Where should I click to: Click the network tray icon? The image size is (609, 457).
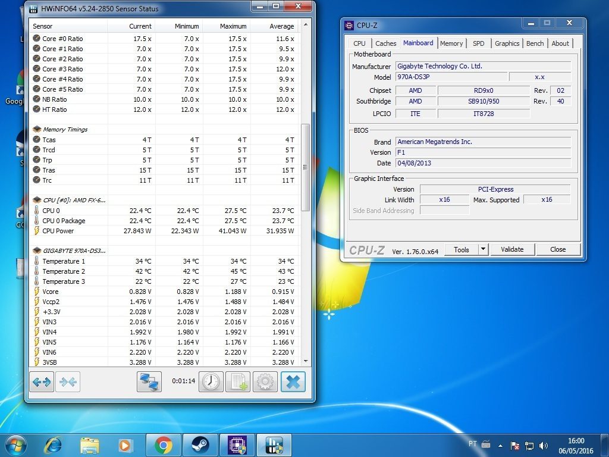coord(529,446)
